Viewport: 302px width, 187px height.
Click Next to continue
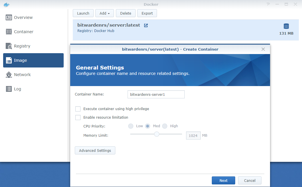pyautogui.click(x=224, y=181)
